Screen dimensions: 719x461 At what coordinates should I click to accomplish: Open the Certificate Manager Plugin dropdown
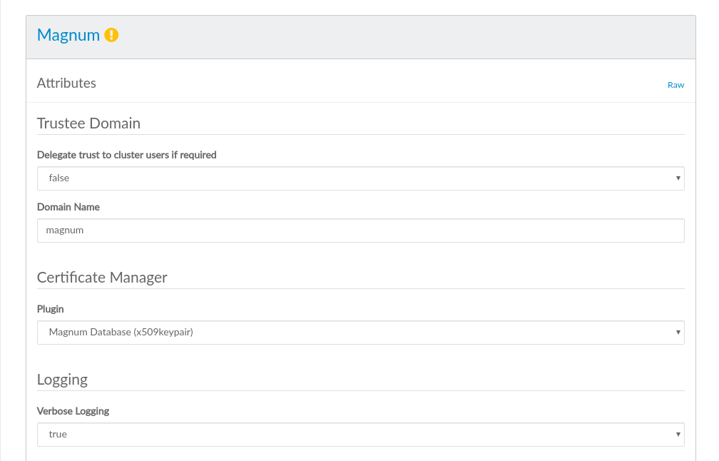[360, 333]
